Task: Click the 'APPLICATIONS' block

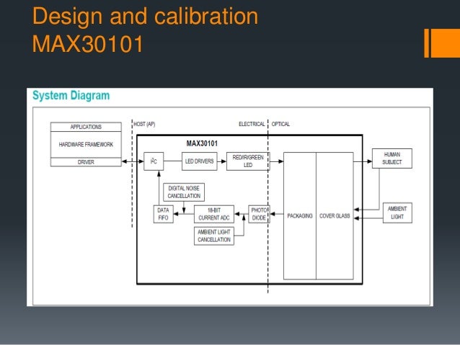Action: click(86, 127)
